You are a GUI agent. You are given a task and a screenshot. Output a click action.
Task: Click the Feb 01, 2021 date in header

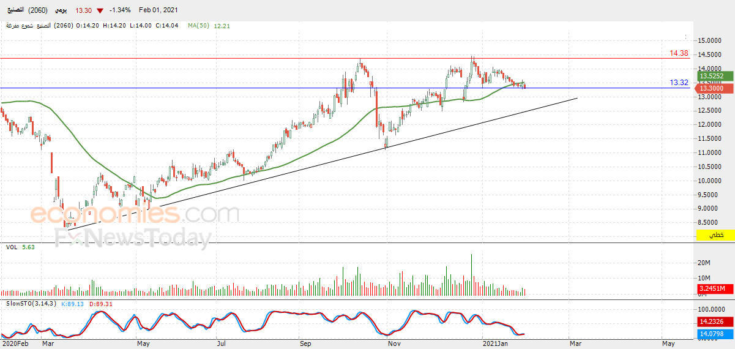159,10
